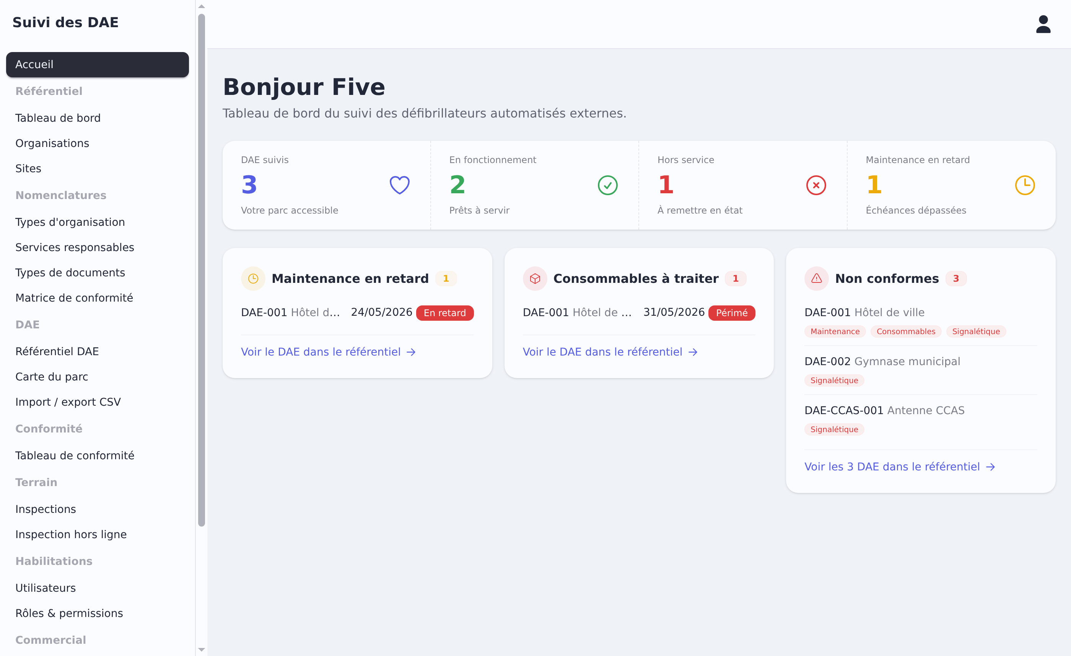Click the Consommables tag under DAE-001

click(x=905, y=331)
